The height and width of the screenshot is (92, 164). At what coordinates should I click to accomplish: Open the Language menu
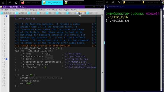click(34, 10)
